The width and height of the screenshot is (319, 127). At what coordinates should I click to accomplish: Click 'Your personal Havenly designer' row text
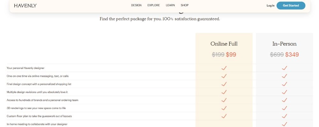[26, 68]
